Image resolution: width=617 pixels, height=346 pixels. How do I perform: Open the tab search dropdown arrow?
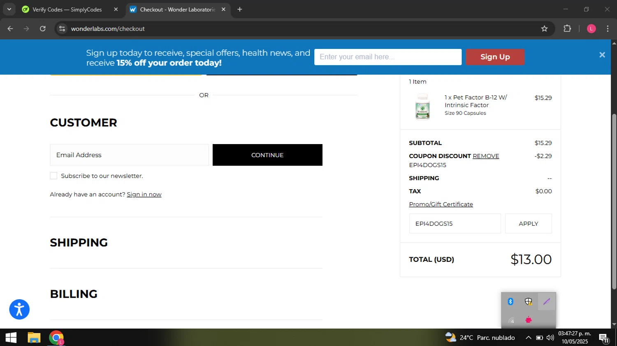[x=9, y=9]
